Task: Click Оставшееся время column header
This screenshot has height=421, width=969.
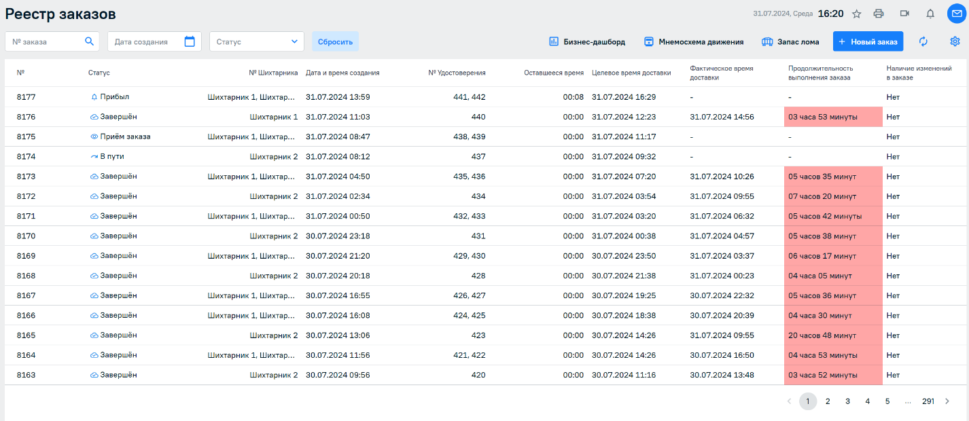Action: pos(553,73)
